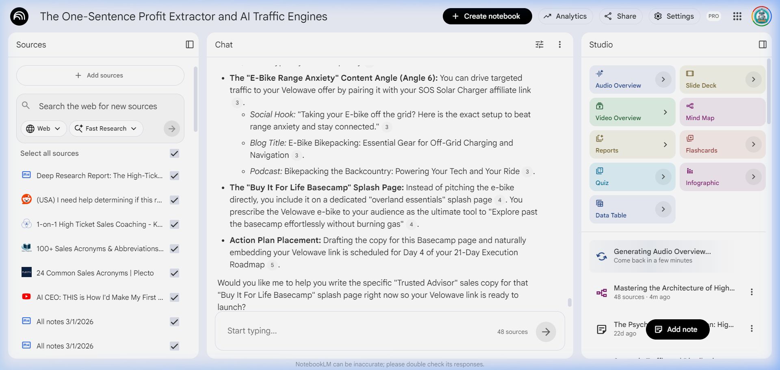The image size is (780, 370).
Task: Expand Audio Overview customization chevron
Action: click(x=663, y=80)
